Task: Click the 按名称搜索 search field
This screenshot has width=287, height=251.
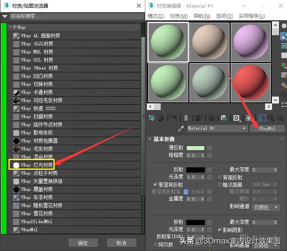Action: click(x=77, y=16)
